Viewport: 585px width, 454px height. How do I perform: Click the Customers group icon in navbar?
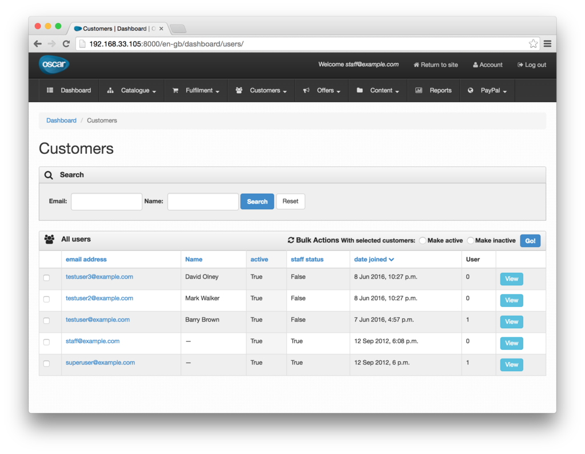coord(239,90)
